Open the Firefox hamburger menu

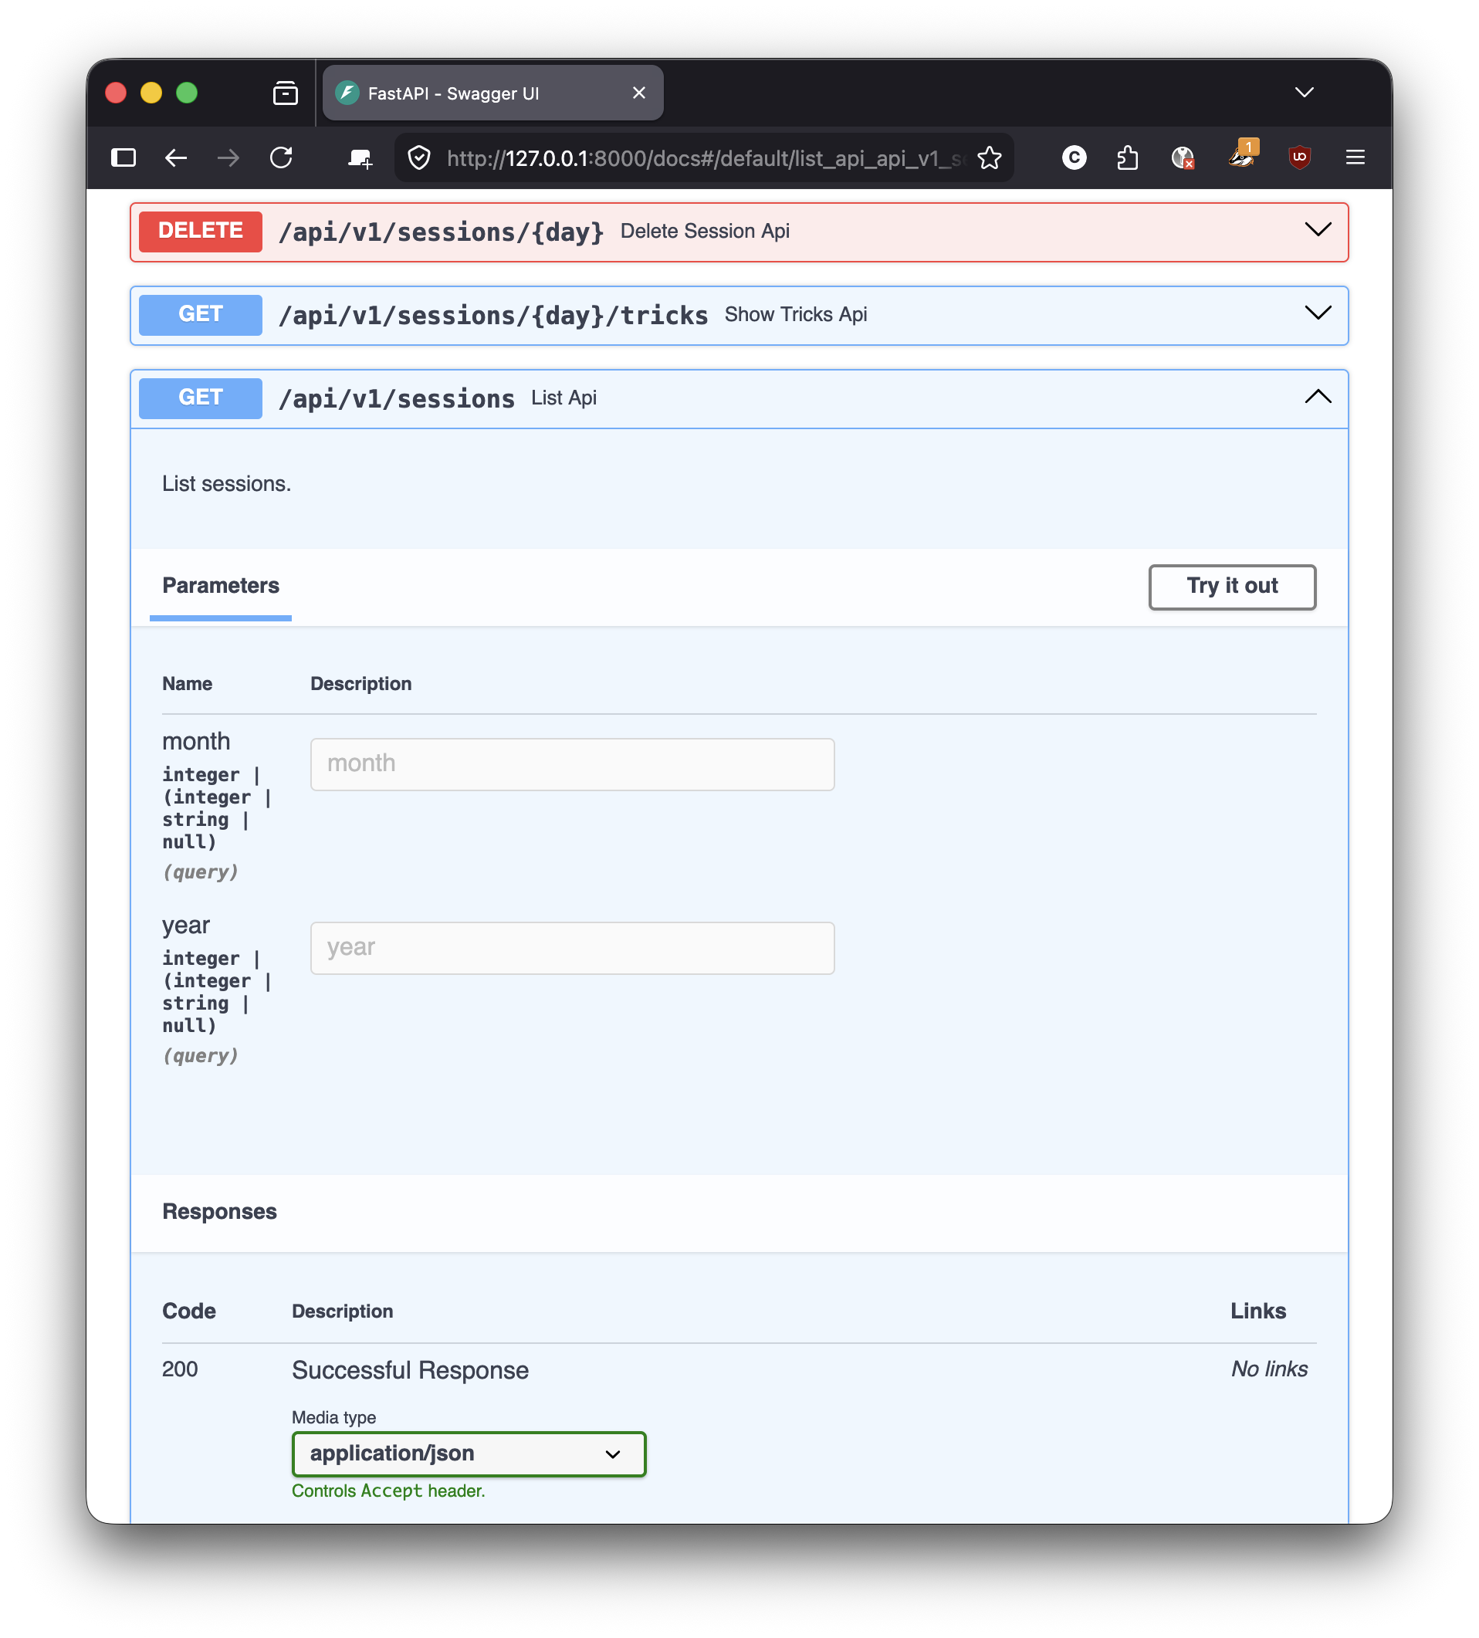[1355, 157]
